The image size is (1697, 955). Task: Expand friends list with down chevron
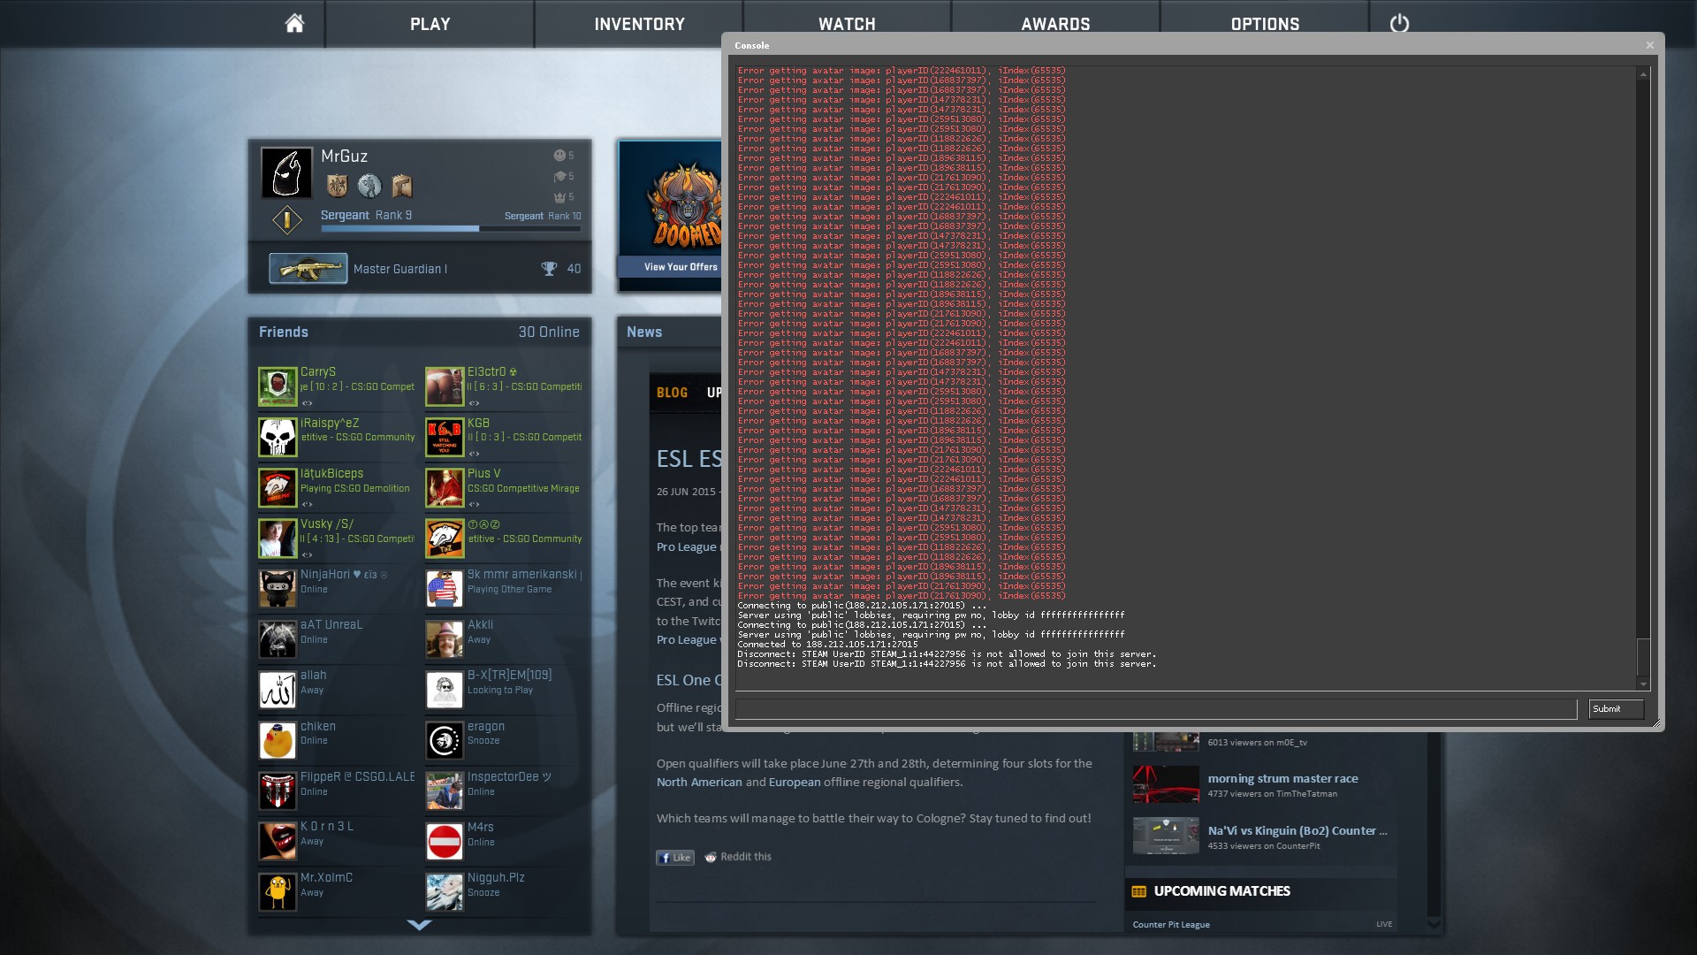click(419, 925)
